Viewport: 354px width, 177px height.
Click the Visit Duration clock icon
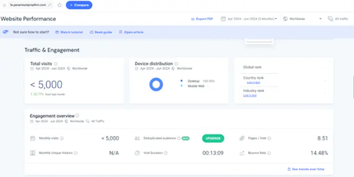[x=137, y=153]
